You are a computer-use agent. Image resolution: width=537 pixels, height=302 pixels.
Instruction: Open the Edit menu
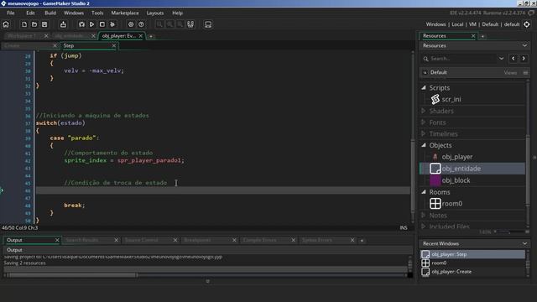click(x=30, y=13)
